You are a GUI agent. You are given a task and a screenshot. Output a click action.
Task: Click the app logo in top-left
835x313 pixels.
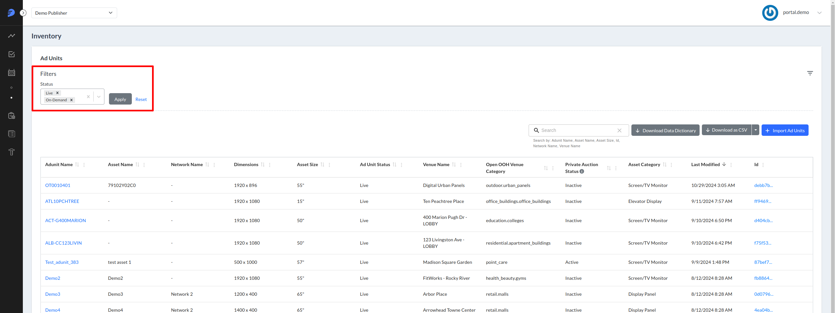coord(11,13)
